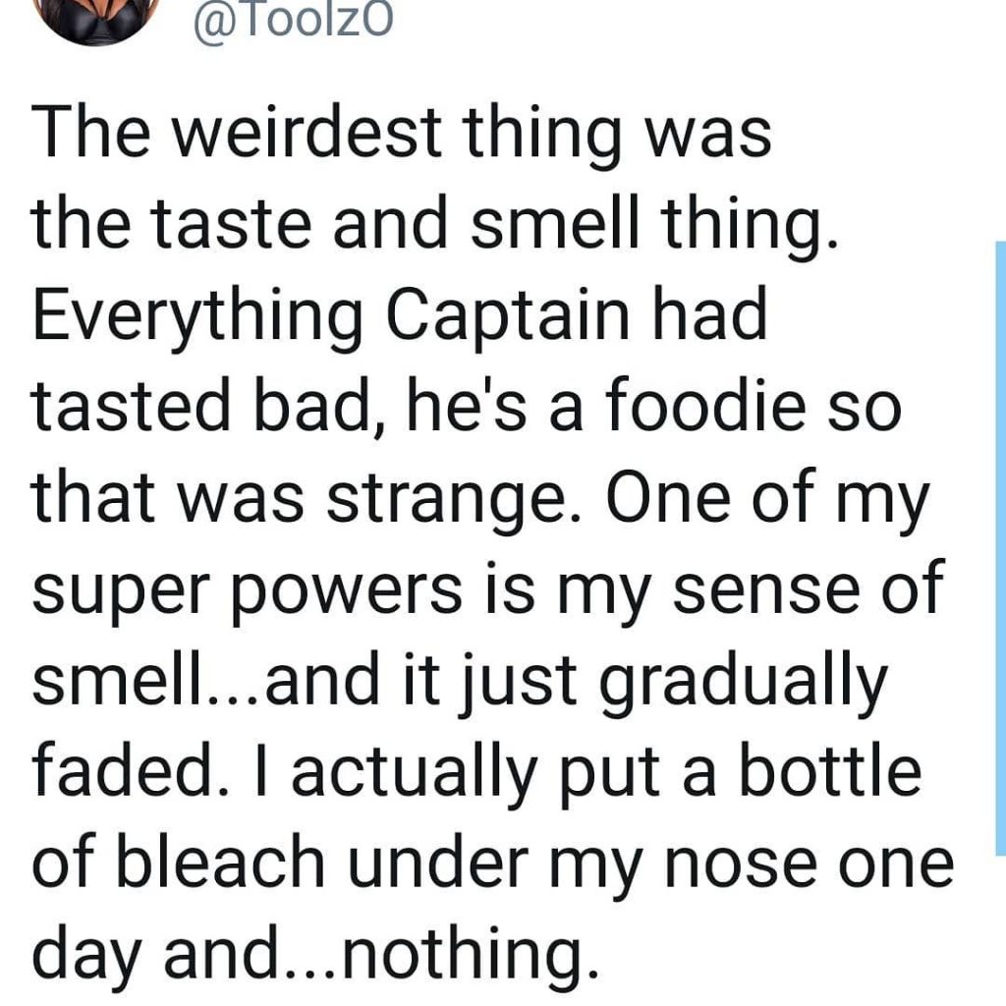Open the @ToolzO profile handle
The height and width of the screenshot is (1006, 1006).
click(x=293, y=20)
